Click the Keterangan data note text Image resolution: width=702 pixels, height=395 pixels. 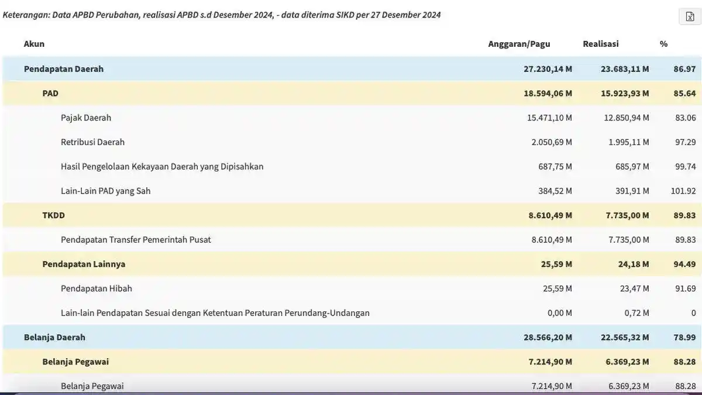tap(222, 15)
